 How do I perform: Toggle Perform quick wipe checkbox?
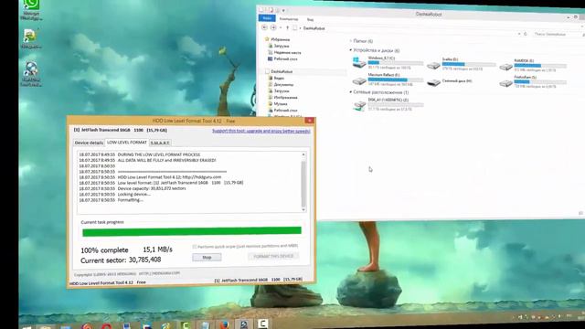195,247
